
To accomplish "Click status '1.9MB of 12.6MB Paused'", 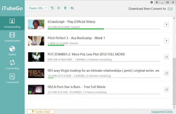I will point(63,43).
